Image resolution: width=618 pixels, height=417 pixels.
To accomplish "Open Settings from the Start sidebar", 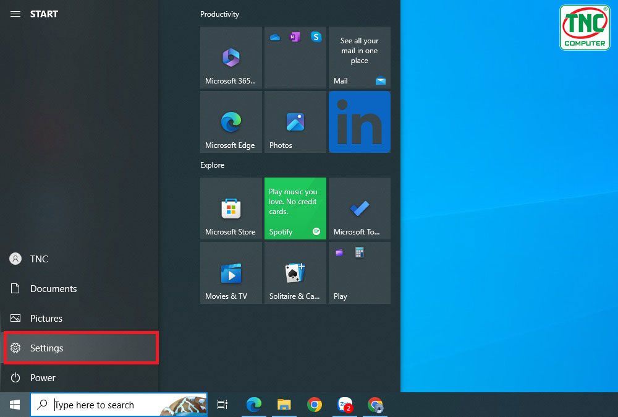I will point(81,348).
